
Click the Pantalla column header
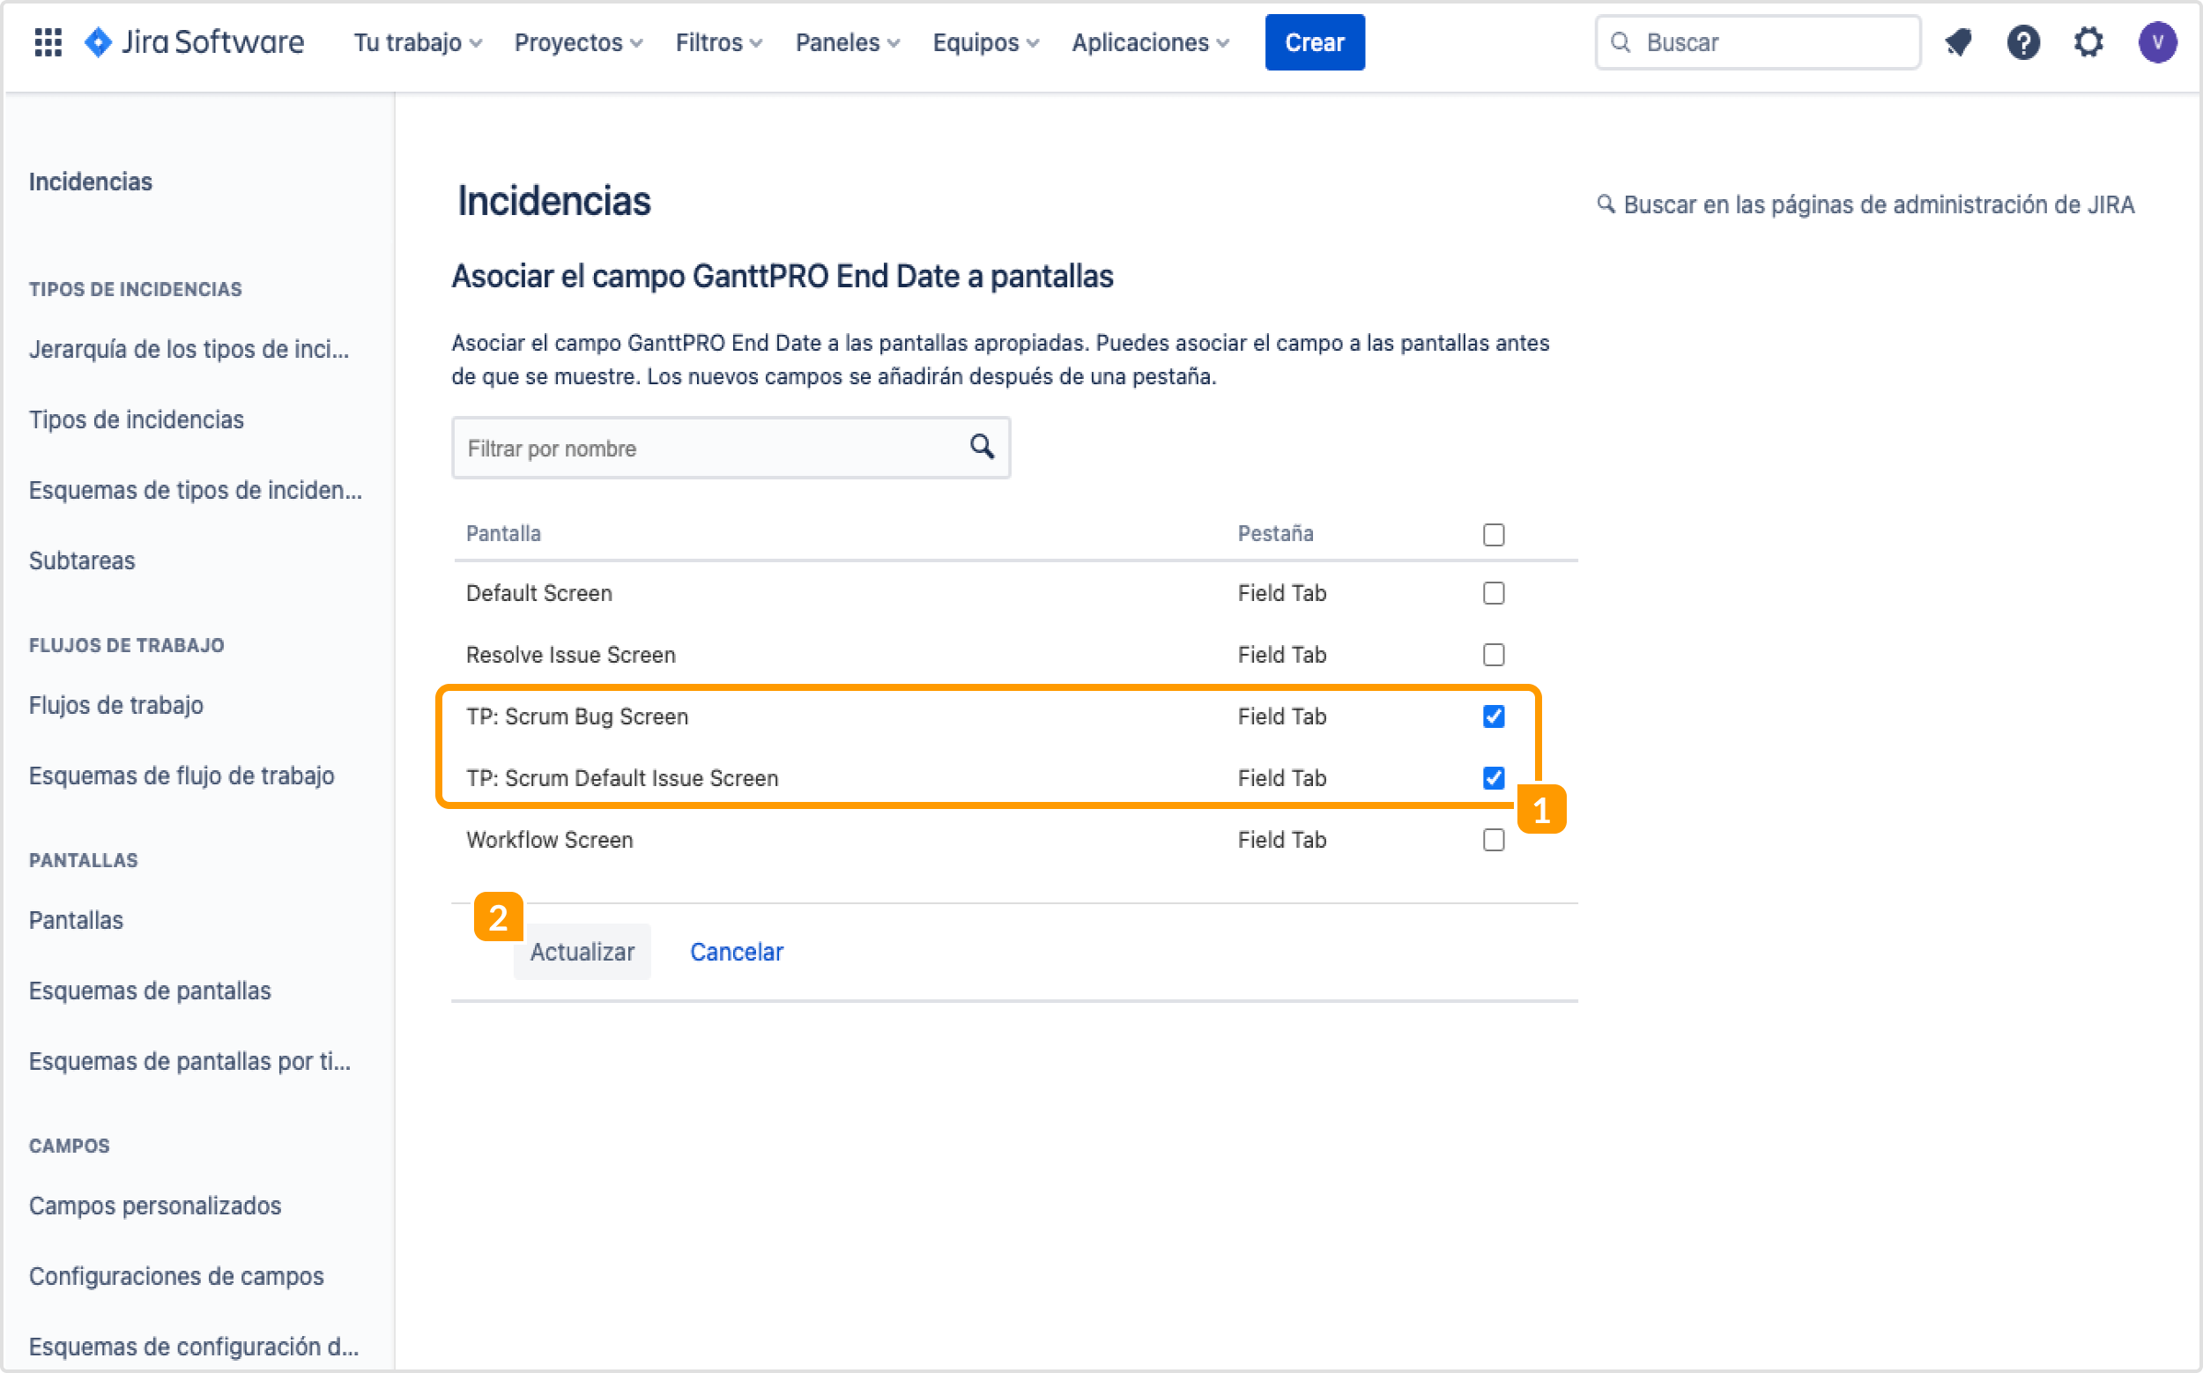click(503, 533)
